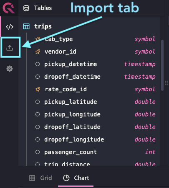Click the double type of pickup_longitude
Screen dimensions: 169x188
pyautogui.click(x=145, y=114)
